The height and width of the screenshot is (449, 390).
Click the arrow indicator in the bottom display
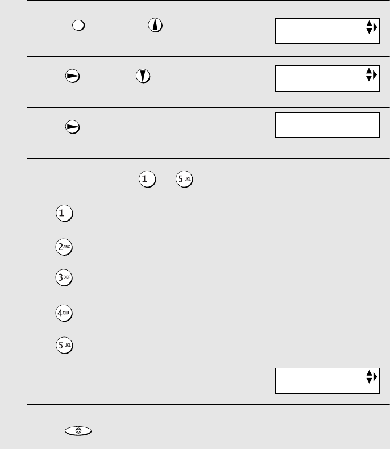click(x=371, y=376)
